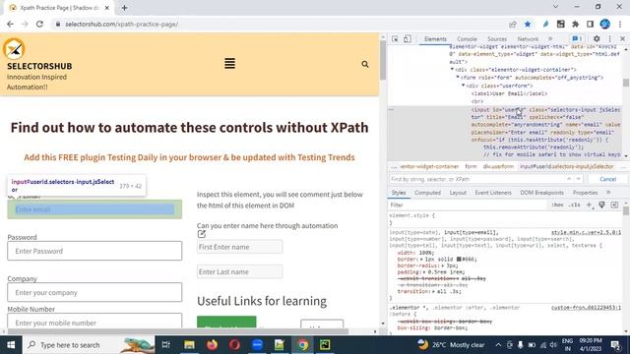Viewport: 630px width, 354px height.
Task: Select the User Email label node
Action: [509, 93]
